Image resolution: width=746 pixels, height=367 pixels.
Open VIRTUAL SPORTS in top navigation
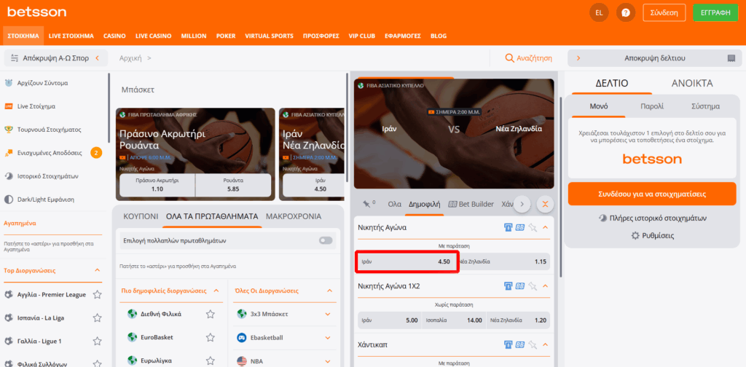270,36
